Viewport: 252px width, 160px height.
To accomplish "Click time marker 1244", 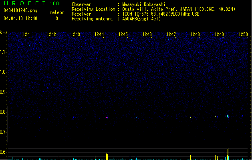I will tap(99, 34).
